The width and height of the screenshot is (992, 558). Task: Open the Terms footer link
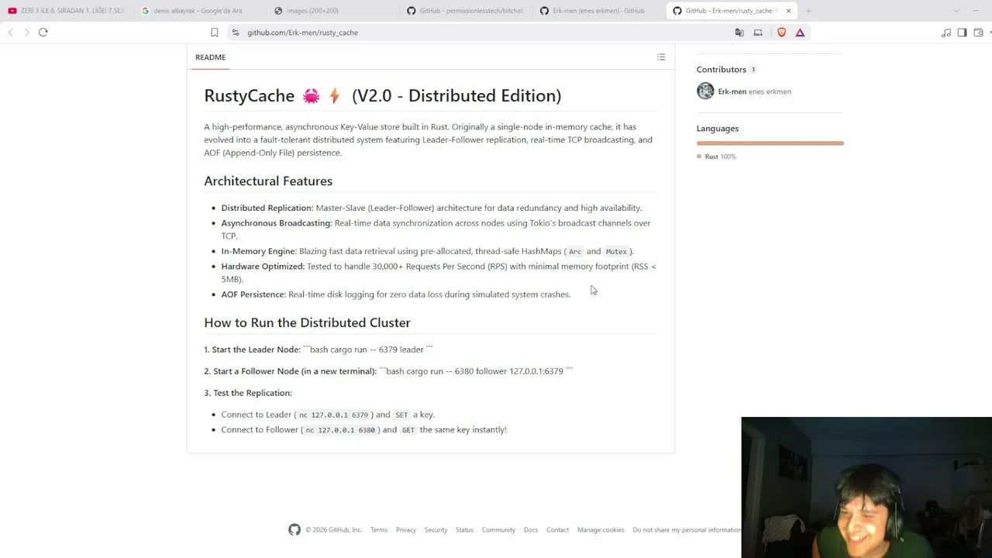point(378,530)
